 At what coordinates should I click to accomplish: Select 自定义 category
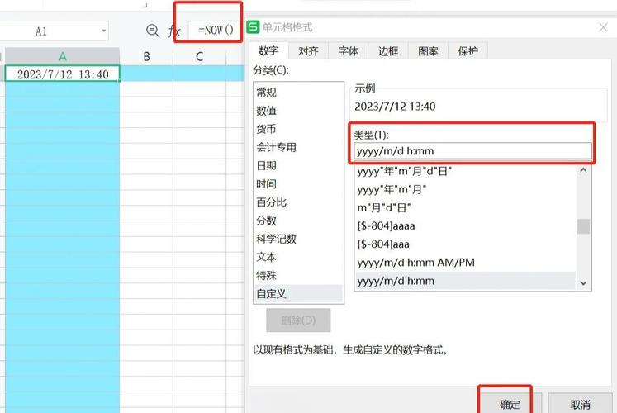[x=298, y=294]
